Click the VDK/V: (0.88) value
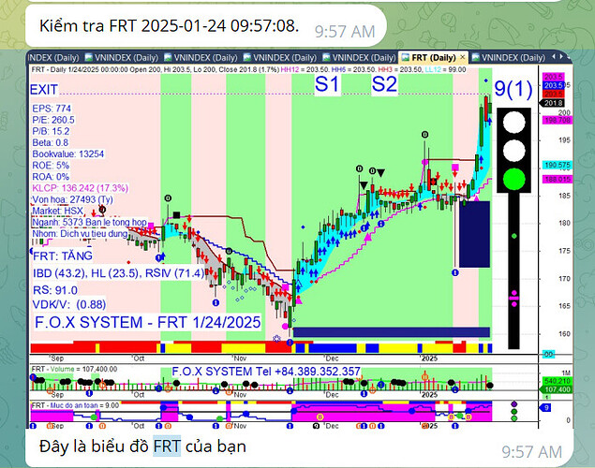The width and height of the screenshot is (595, 468). click(69, 304)
